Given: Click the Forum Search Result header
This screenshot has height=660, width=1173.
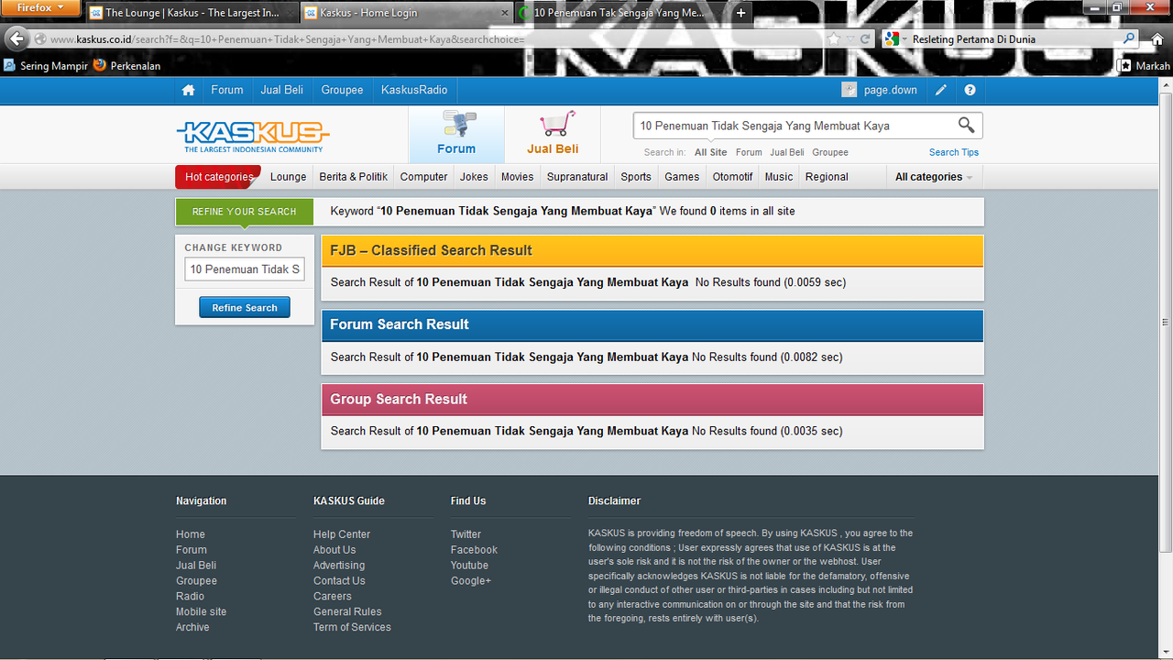Looking at the screenshot, I should pyautogui.click(x=652, y=324).
